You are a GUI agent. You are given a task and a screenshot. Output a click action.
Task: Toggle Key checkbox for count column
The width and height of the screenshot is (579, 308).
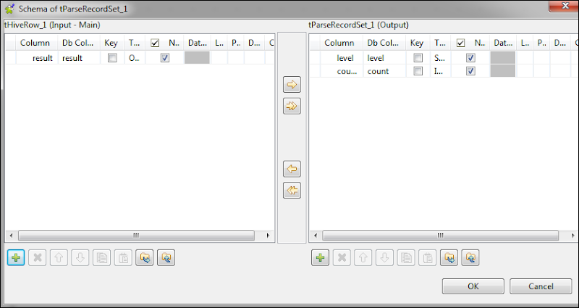(418, 71)
